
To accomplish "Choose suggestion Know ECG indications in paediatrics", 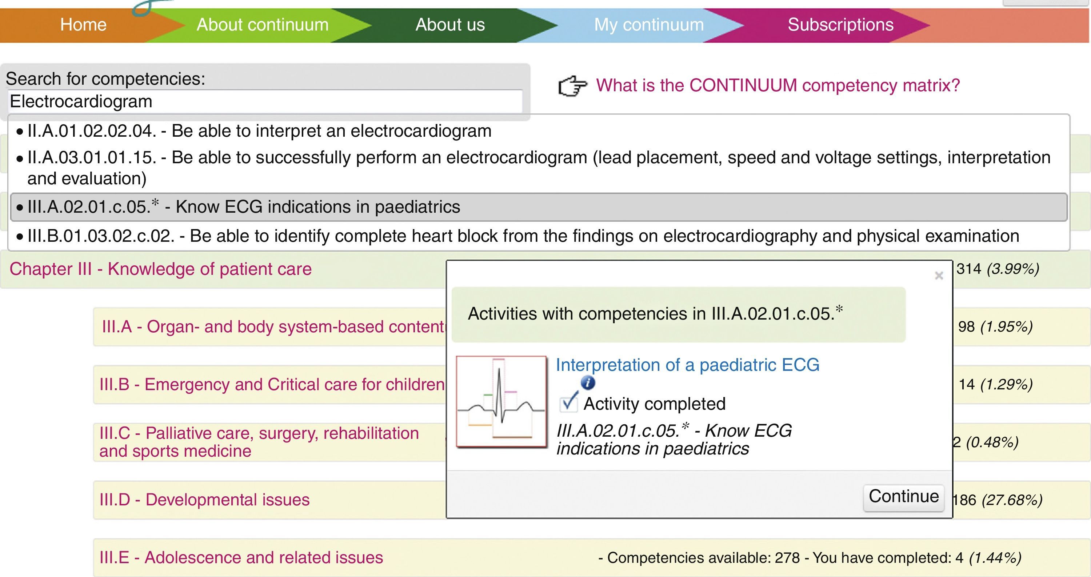I will [244, 207].
